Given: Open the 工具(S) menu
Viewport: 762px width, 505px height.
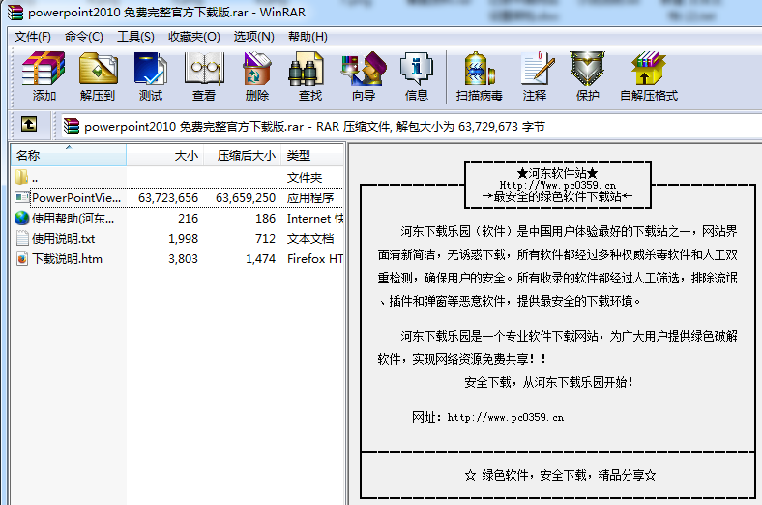Looking at the screenshot, I should click(135, 37).
